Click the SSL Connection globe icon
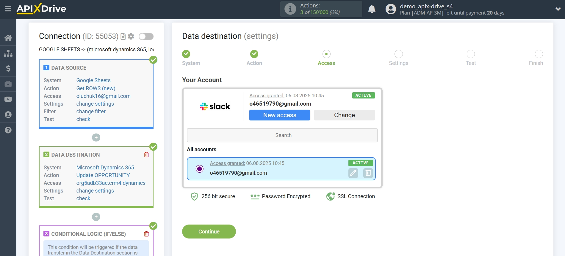565x256 pixels. point(331,196)
